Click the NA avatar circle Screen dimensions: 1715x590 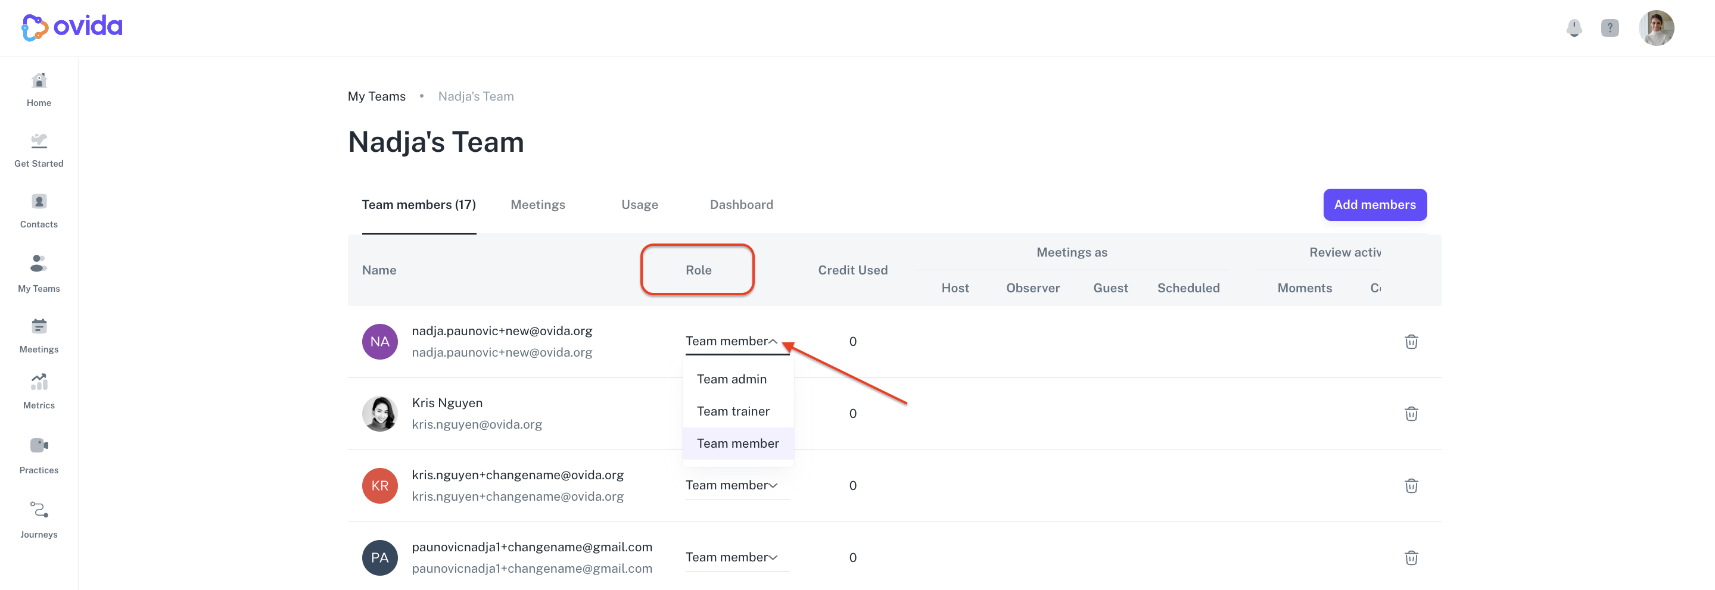379,342
